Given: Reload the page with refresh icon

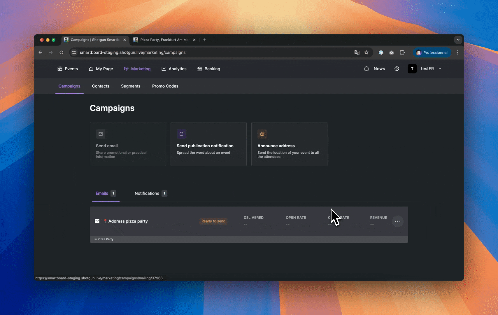Looking at the screenshot, I should pos(61,52).
